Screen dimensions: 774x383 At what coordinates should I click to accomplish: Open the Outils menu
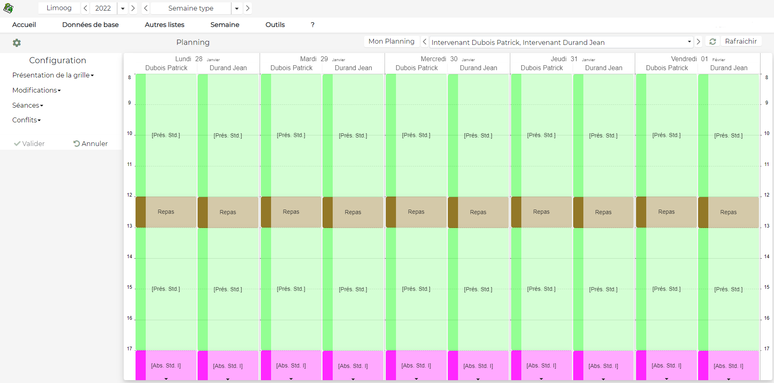[x=275, y=24]
